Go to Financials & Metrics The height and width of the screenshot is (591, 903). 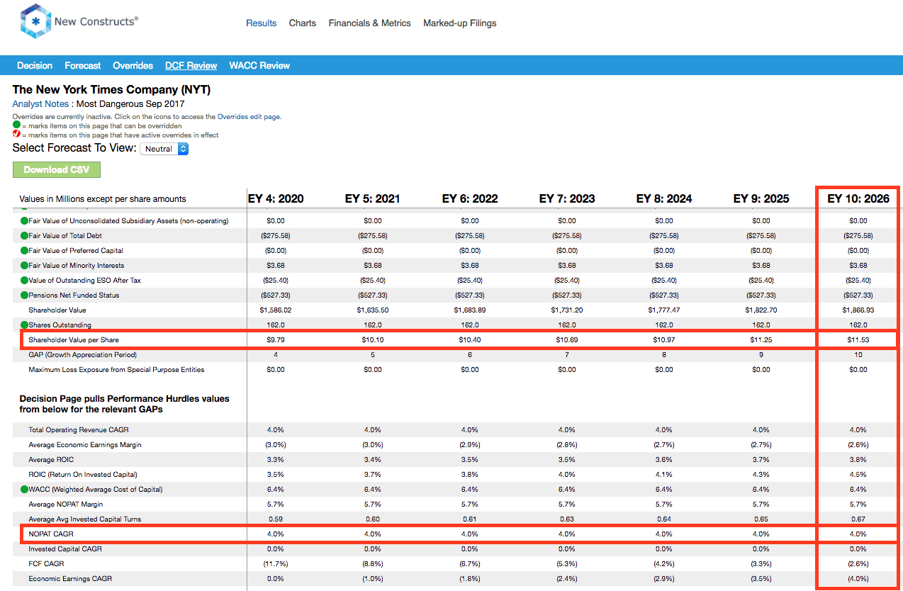(x=369, y=23)
